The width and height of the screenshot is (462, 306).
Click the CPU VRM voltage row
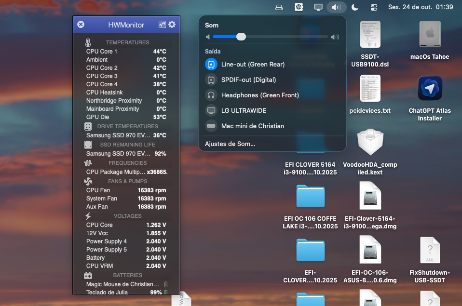pyautogui.click(x=126, y=266)
